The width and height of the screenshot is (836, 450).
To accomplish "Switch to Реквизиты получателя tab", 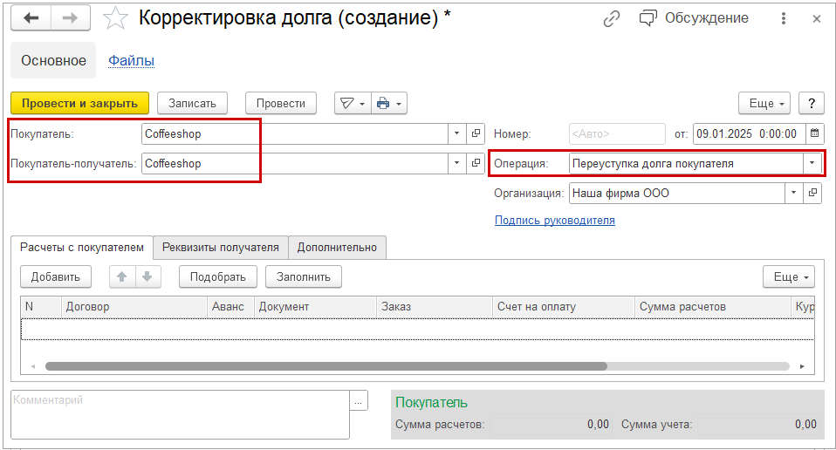I will click(221, 247).
